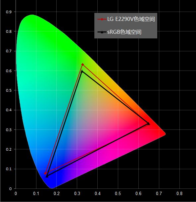This screenshot has width=196, height=202.
Task: Select the black triangle marker at sRGB green vertex
Action: (82, 71)
